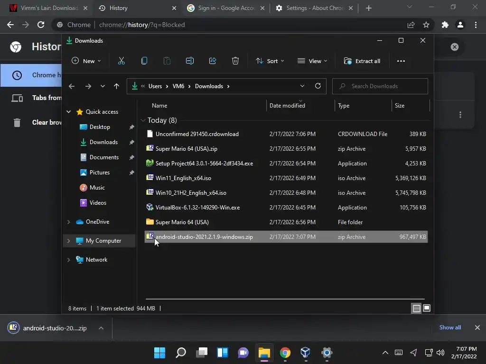486x364 pixels.
Task: Go back in File Explorer navigation
Action: point(72,86)
